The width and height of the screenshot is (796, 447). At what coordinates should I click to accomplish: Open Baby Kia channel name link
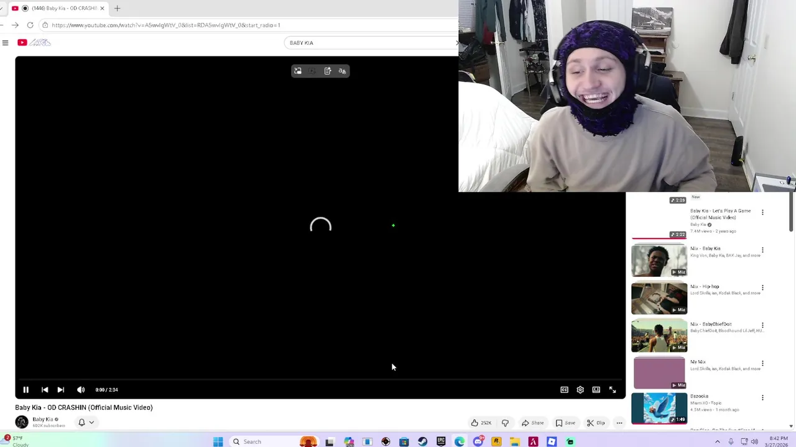point(42,420)
